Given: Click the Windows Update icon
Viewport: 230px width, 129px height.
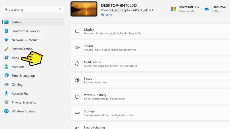Looking at the screenshot, I should tap(6, 111).
